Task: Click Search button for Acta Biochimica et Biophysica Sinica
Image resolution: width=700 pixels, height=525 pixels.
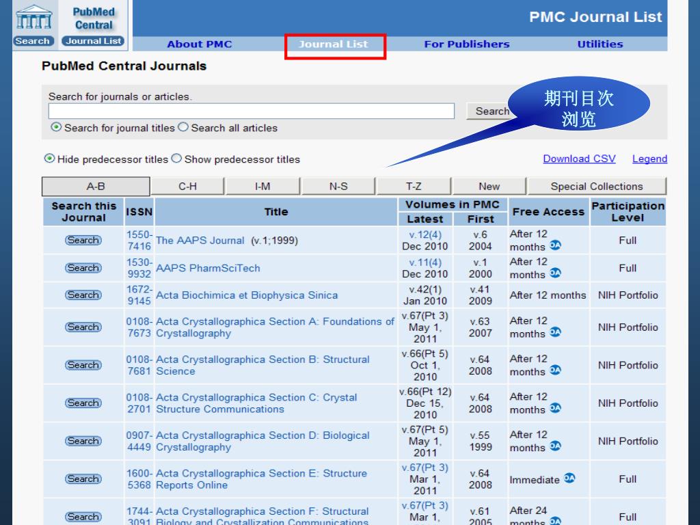Action: tap(83, 295)
